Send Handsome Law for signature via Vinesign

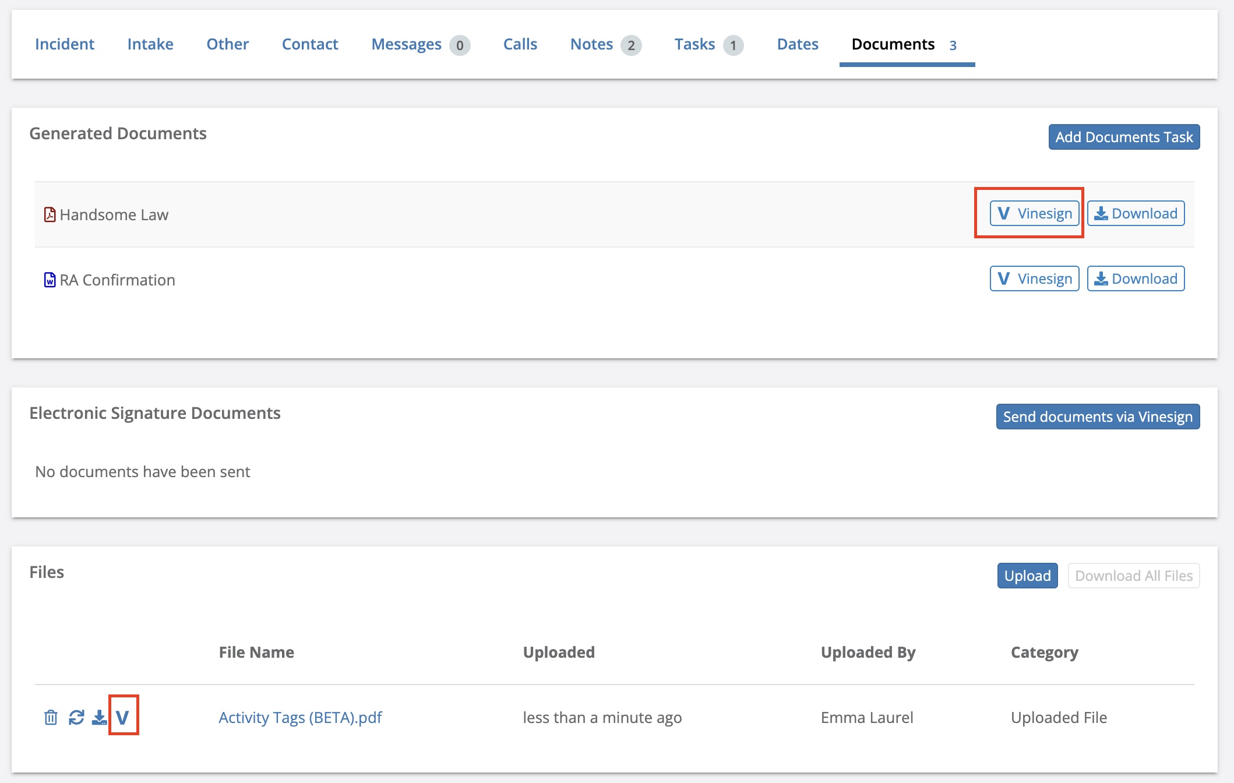(x=1034, y=213)
